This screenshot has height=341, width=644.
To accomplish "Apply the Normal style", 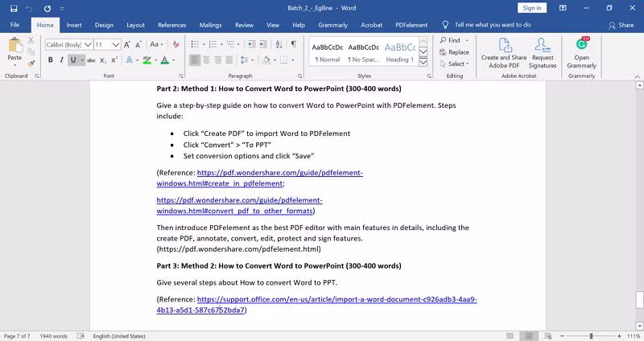I will [x=328, y=52].
